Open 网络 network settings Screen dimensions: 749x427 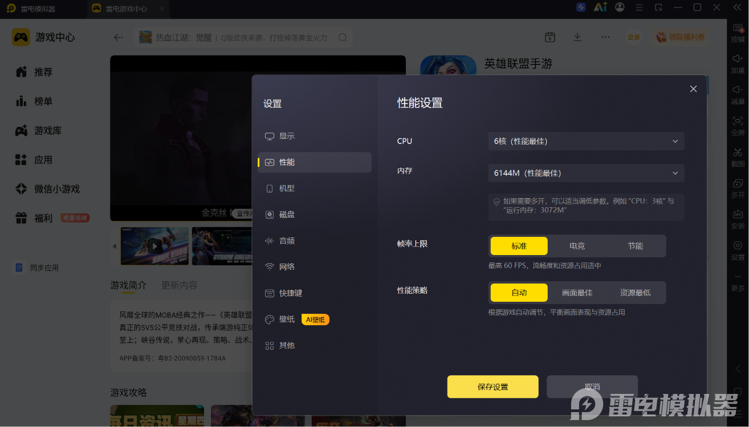pyautogui.click(x=315, y=267)
